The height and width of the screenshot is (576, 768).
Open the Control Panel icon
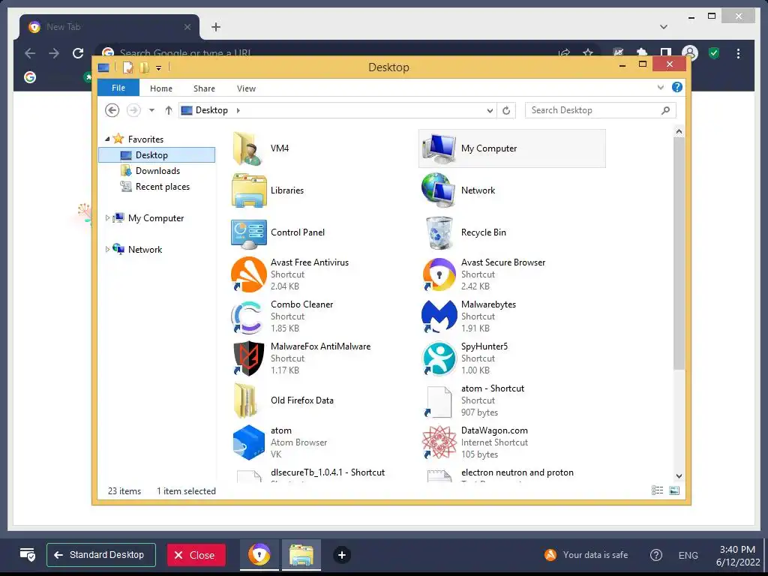coord(249,233)
